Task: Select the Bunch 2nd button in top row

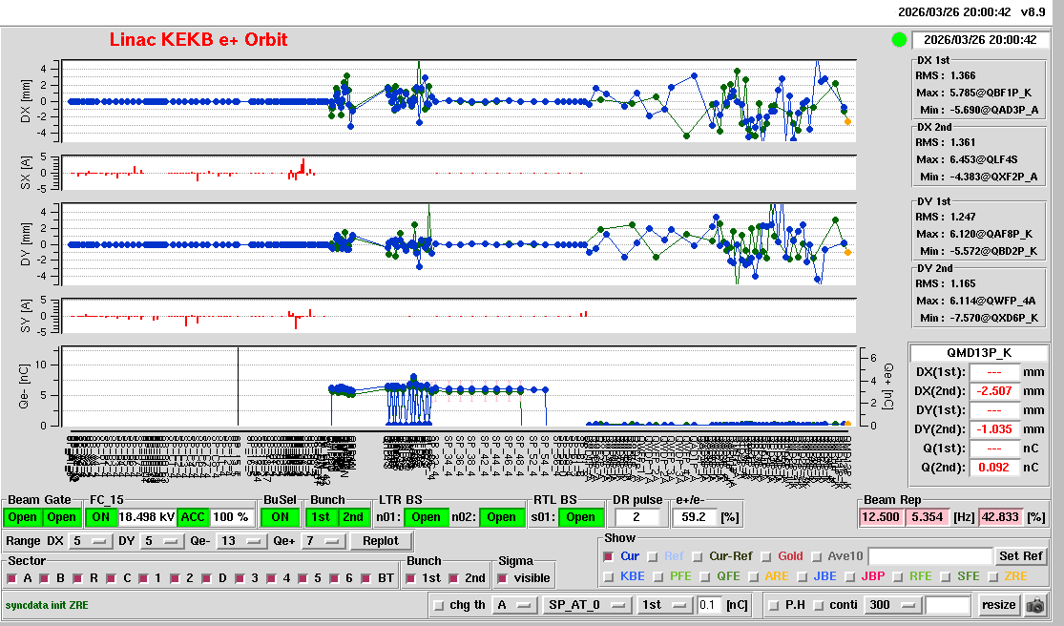Action: pyautogui.click(x=353, y=517)
